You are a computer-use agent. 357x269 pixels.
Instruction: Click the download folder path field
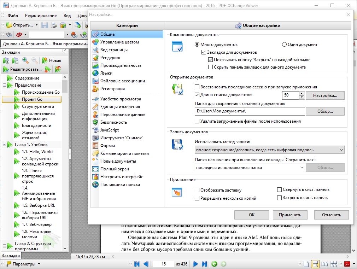[250, 111]
